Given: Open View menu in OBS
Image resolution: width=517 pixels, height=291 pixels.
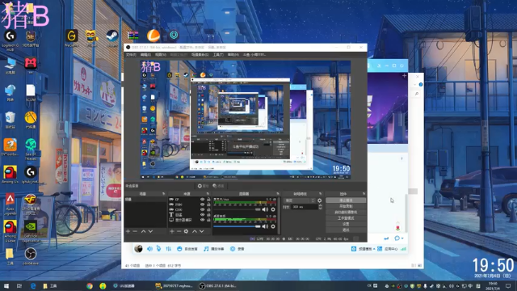Looking at the screenshot, I should tap(161, 55).
